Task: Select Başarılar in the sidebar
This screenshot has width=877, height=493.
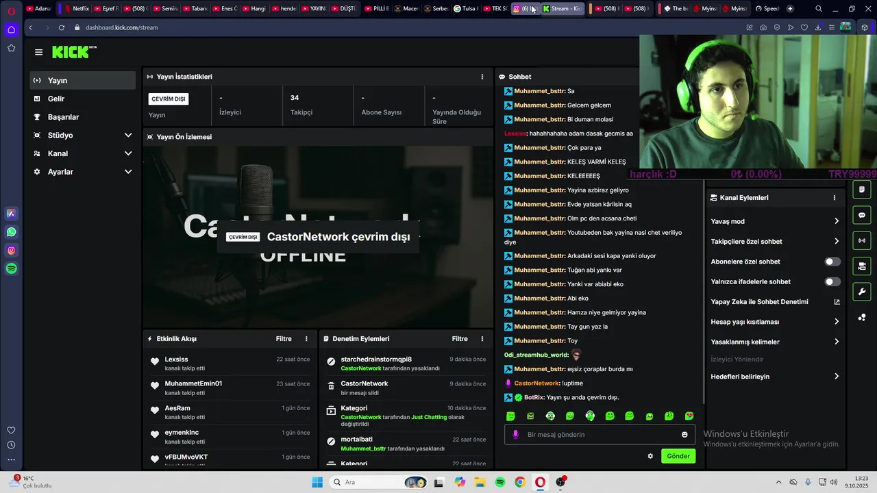Action: click(83, 117)
